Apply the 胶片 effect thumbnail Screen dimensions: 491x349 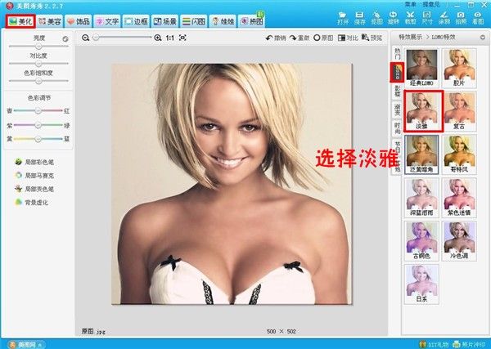pos(459,68)
